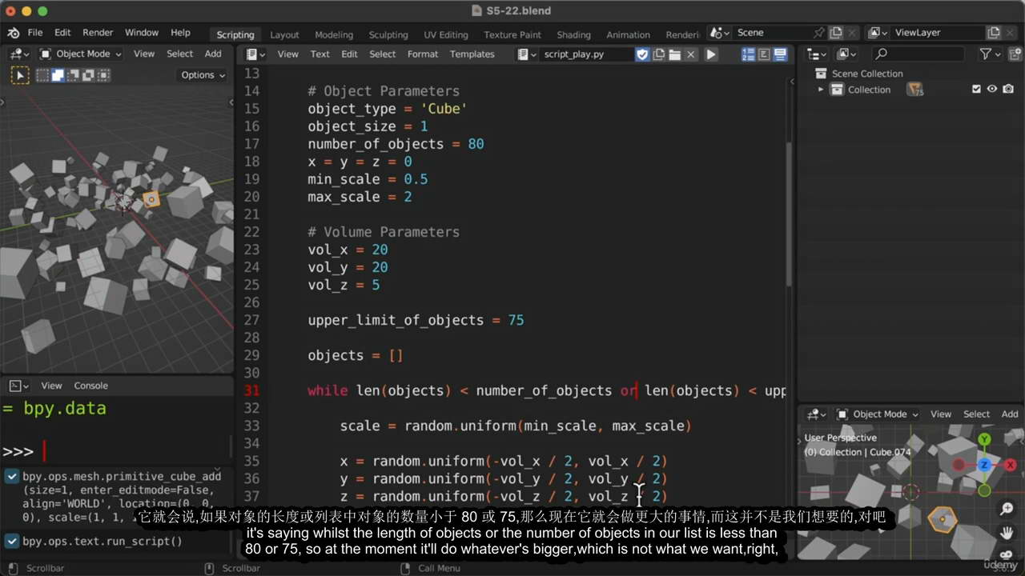
Task: Click the pan hand gizmo icon
Action: (x=1007, y=532)
